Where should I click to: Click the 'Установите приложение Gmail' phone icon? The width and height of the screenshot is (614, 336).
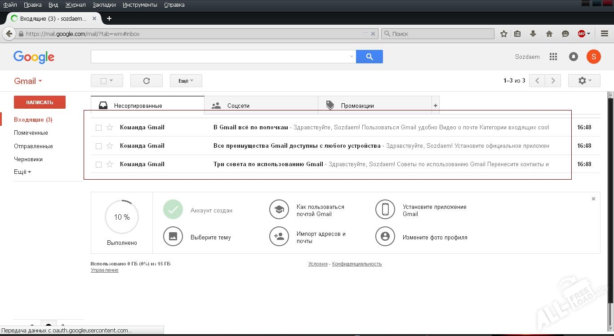(x=385, y=209)
